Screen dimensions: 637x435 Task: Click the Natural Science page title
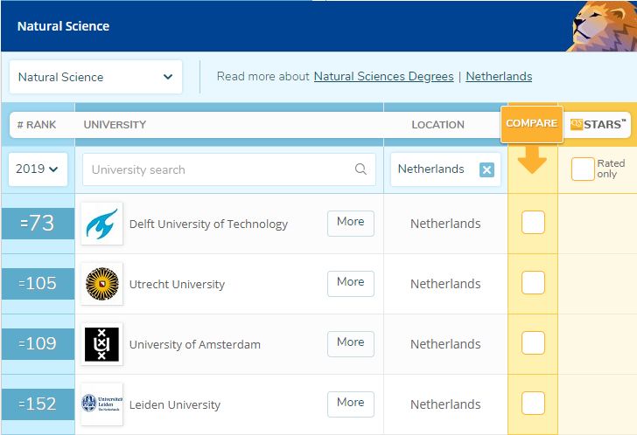63,26
